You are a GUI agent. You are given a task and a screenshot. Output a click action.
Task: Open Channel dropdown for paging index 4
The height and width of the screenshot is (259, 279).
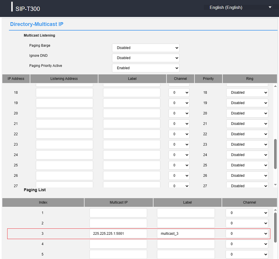[247, 244]
